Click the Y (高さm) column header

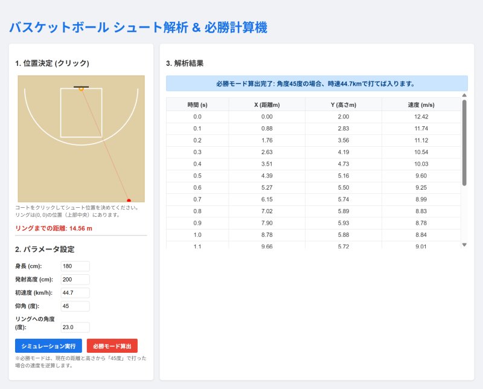[344, 105]
